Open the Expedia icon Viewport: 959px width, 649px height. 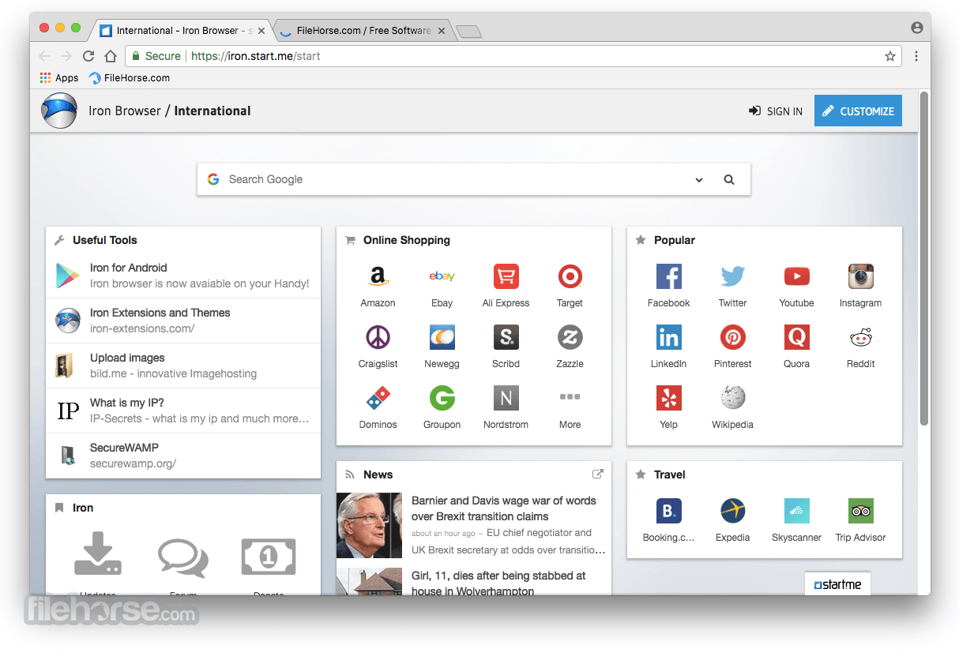click(x=732, y=511)
